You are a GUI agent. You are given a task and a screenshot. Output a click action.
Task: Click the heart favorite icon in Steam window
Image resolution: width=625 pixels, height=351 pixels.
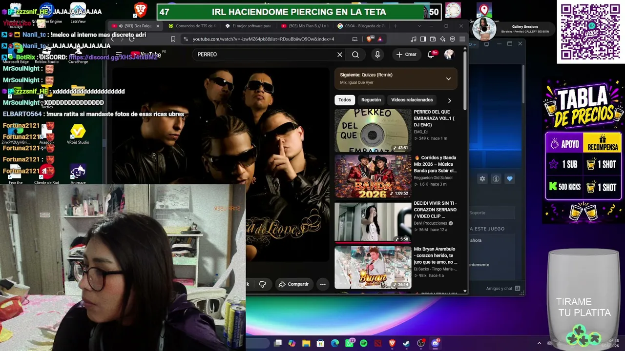[x=510, y=179]
